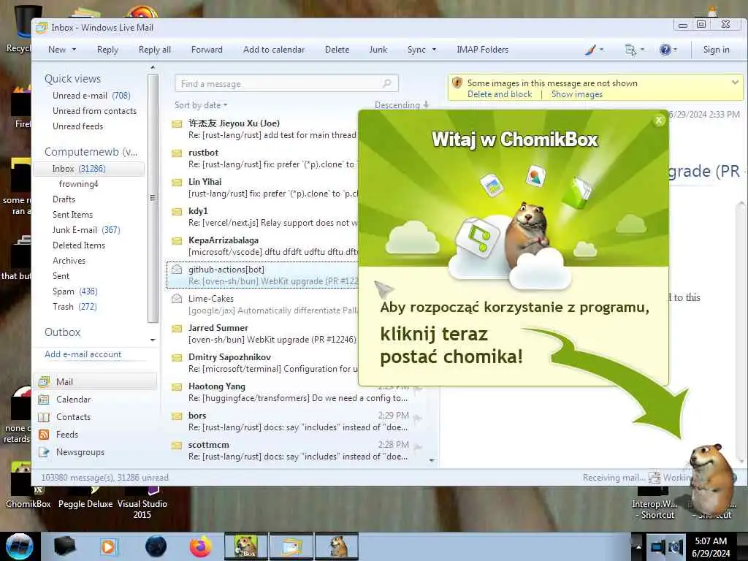Open Feeds via the orange RSS icon
Image resolution: width=748 pixels, height=561 pixels.
point(44,435)
